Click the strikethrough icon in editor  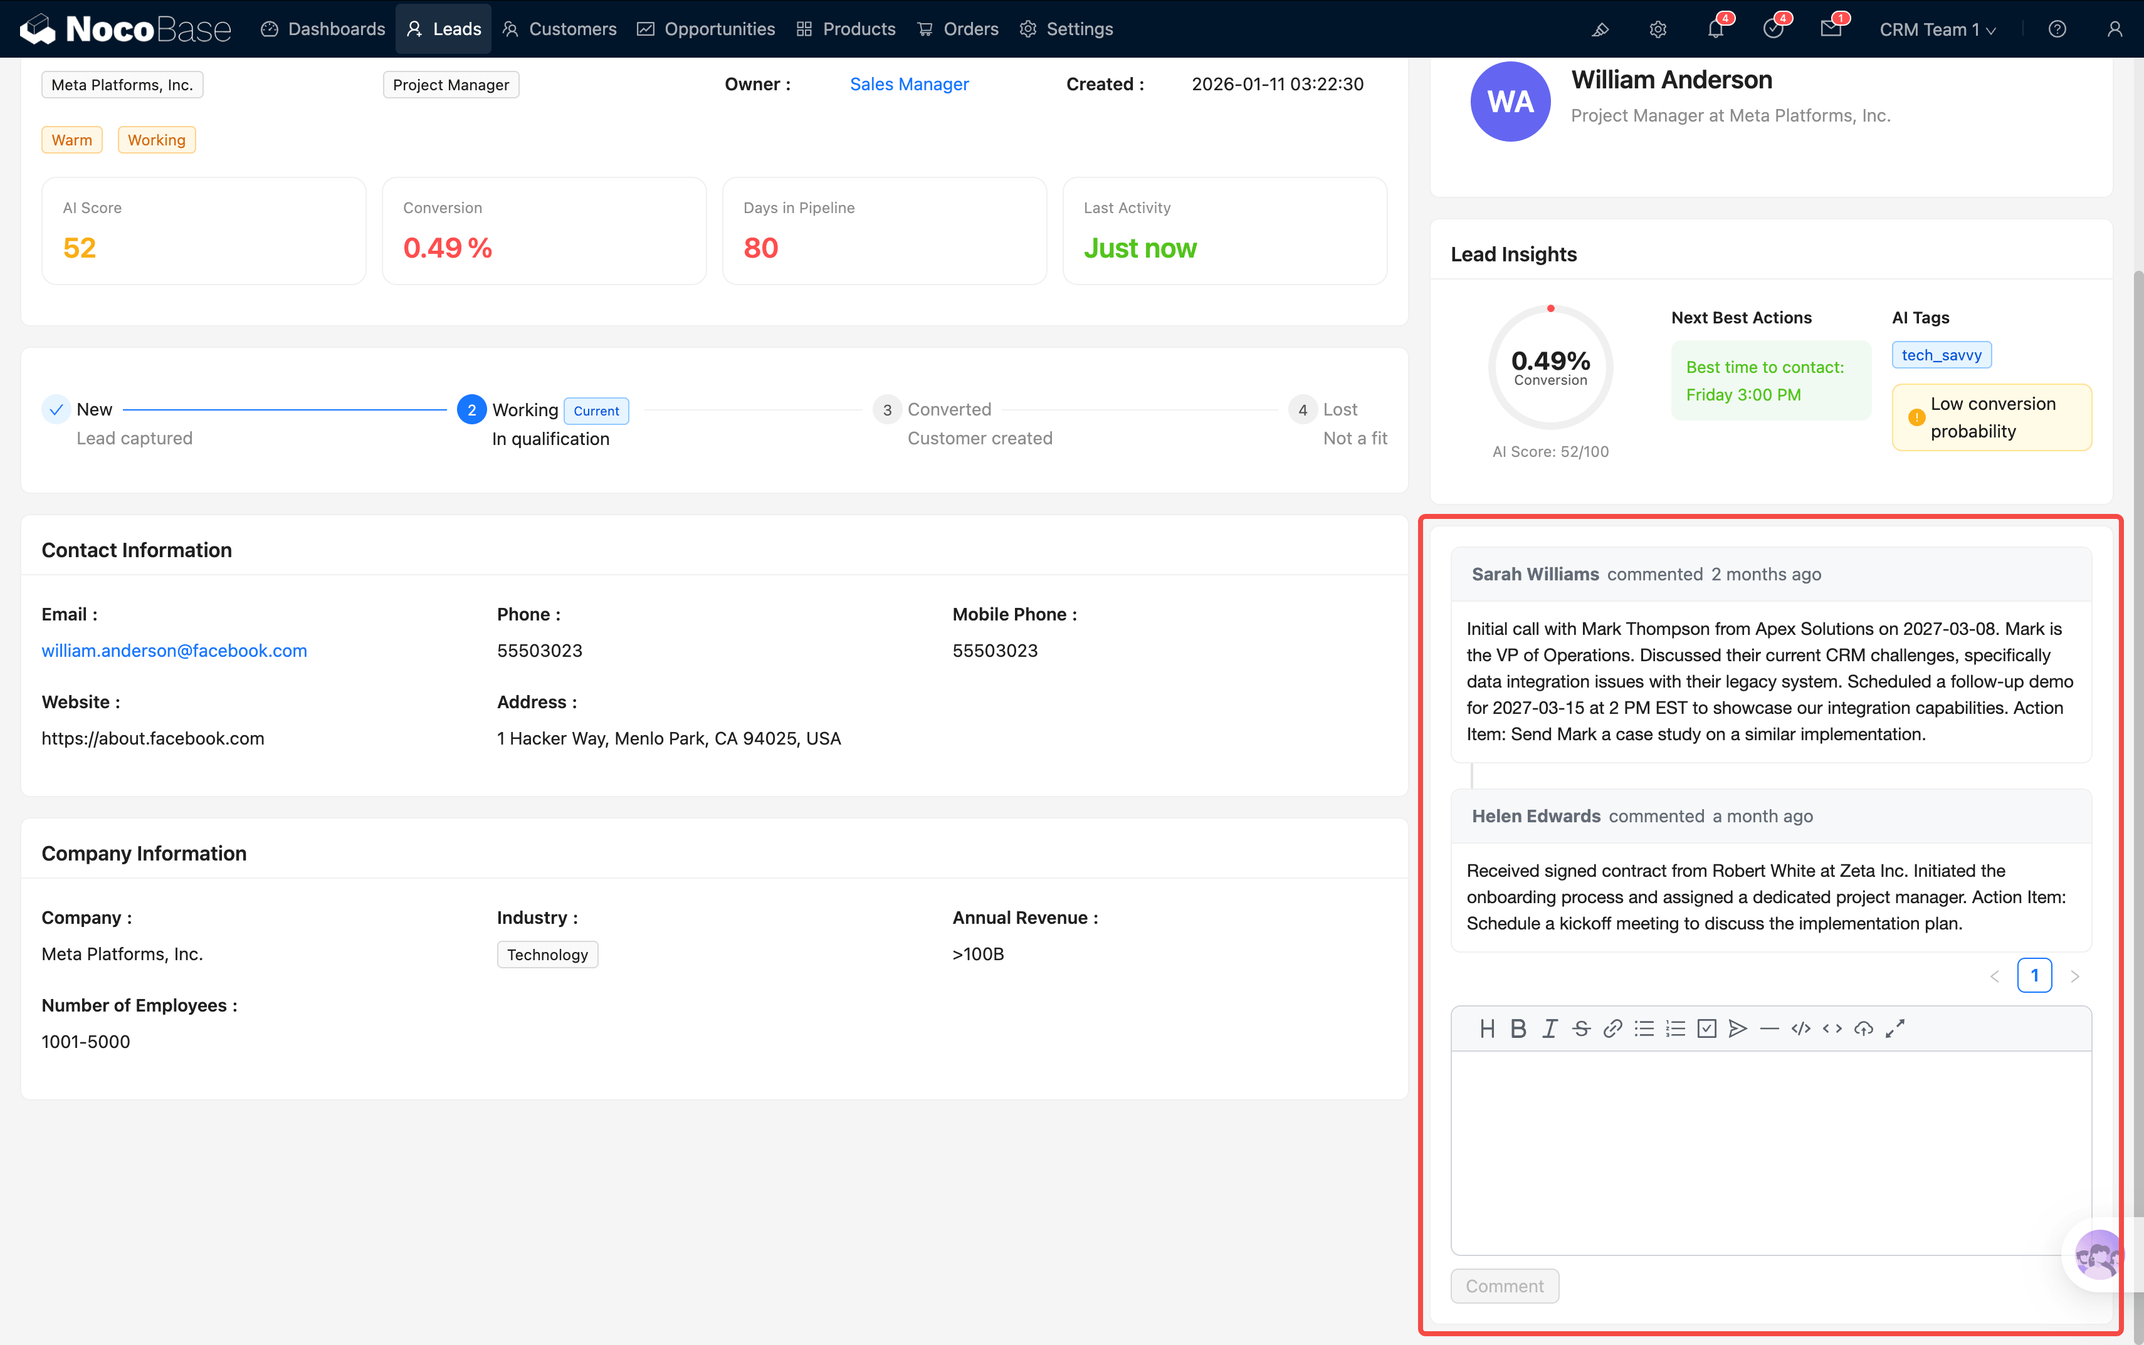point(1581,1028)
